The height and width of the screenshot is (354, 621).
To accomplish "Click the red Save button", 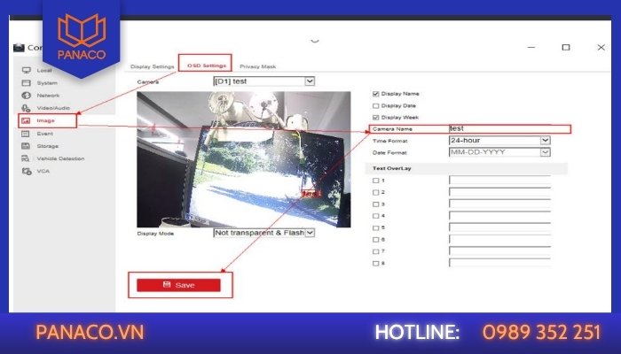I will (x=178, y=285).
